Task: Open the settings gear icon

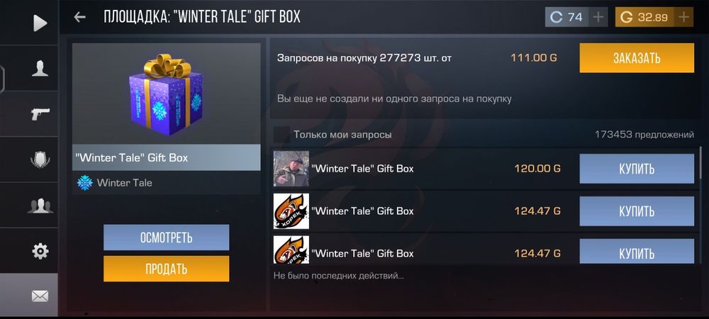Action: 40,251
